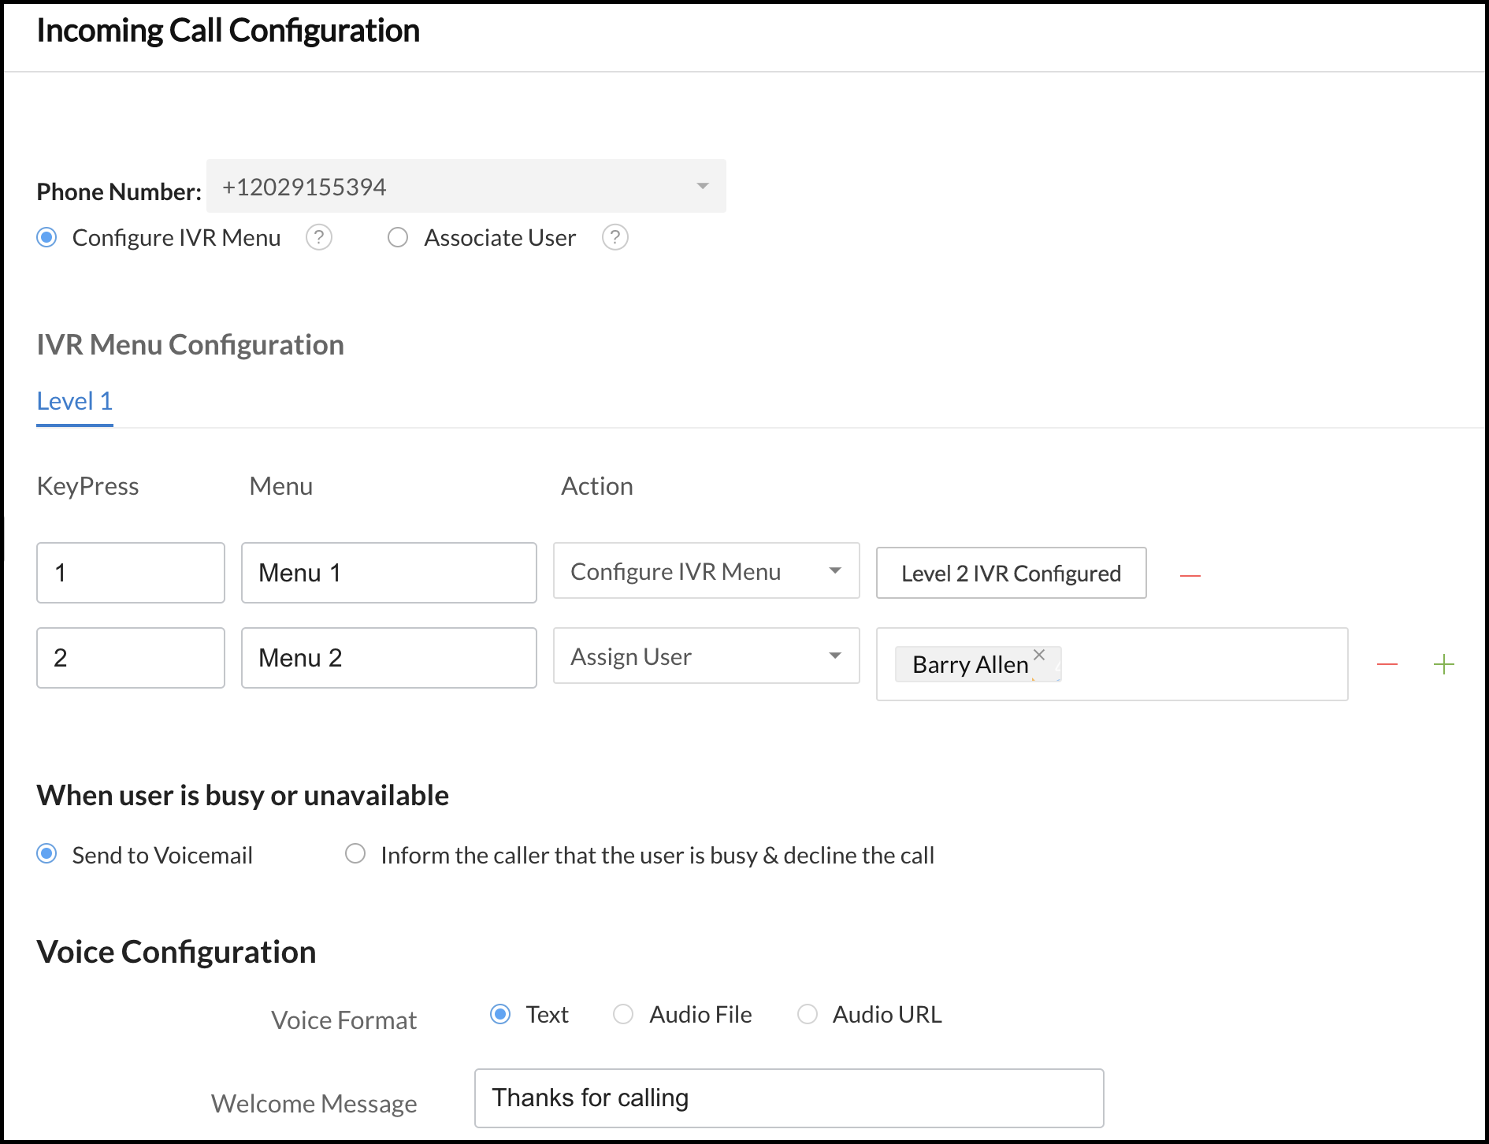Set voice format to Text
The height and width of the screenshot is (1144, 1489).
click(500, 1014)
